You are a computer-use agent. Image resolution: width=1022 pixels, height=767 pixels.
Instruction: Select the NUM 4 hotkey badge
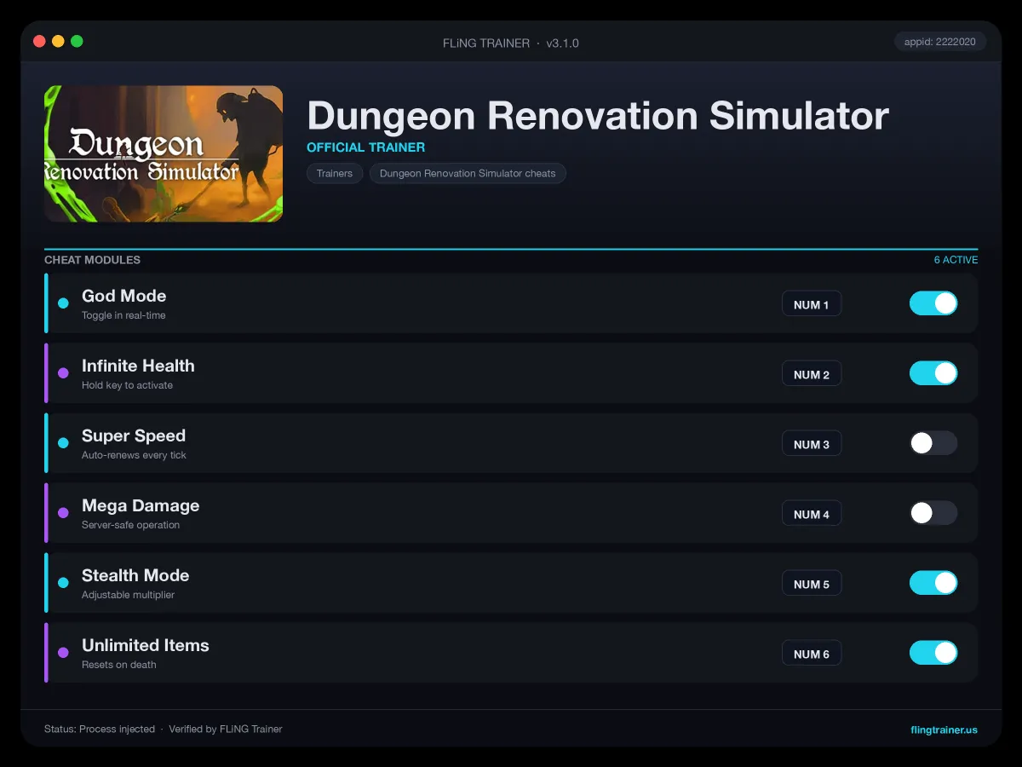[812, 514]
